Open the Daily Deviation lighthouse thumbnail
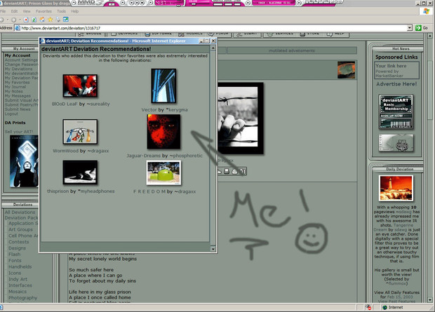The height and width of the screenshot is (312, 435). (396, 188)
